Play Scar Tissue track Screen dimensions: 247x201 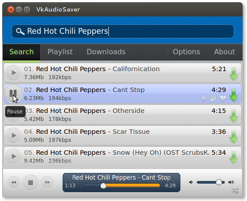13,136
